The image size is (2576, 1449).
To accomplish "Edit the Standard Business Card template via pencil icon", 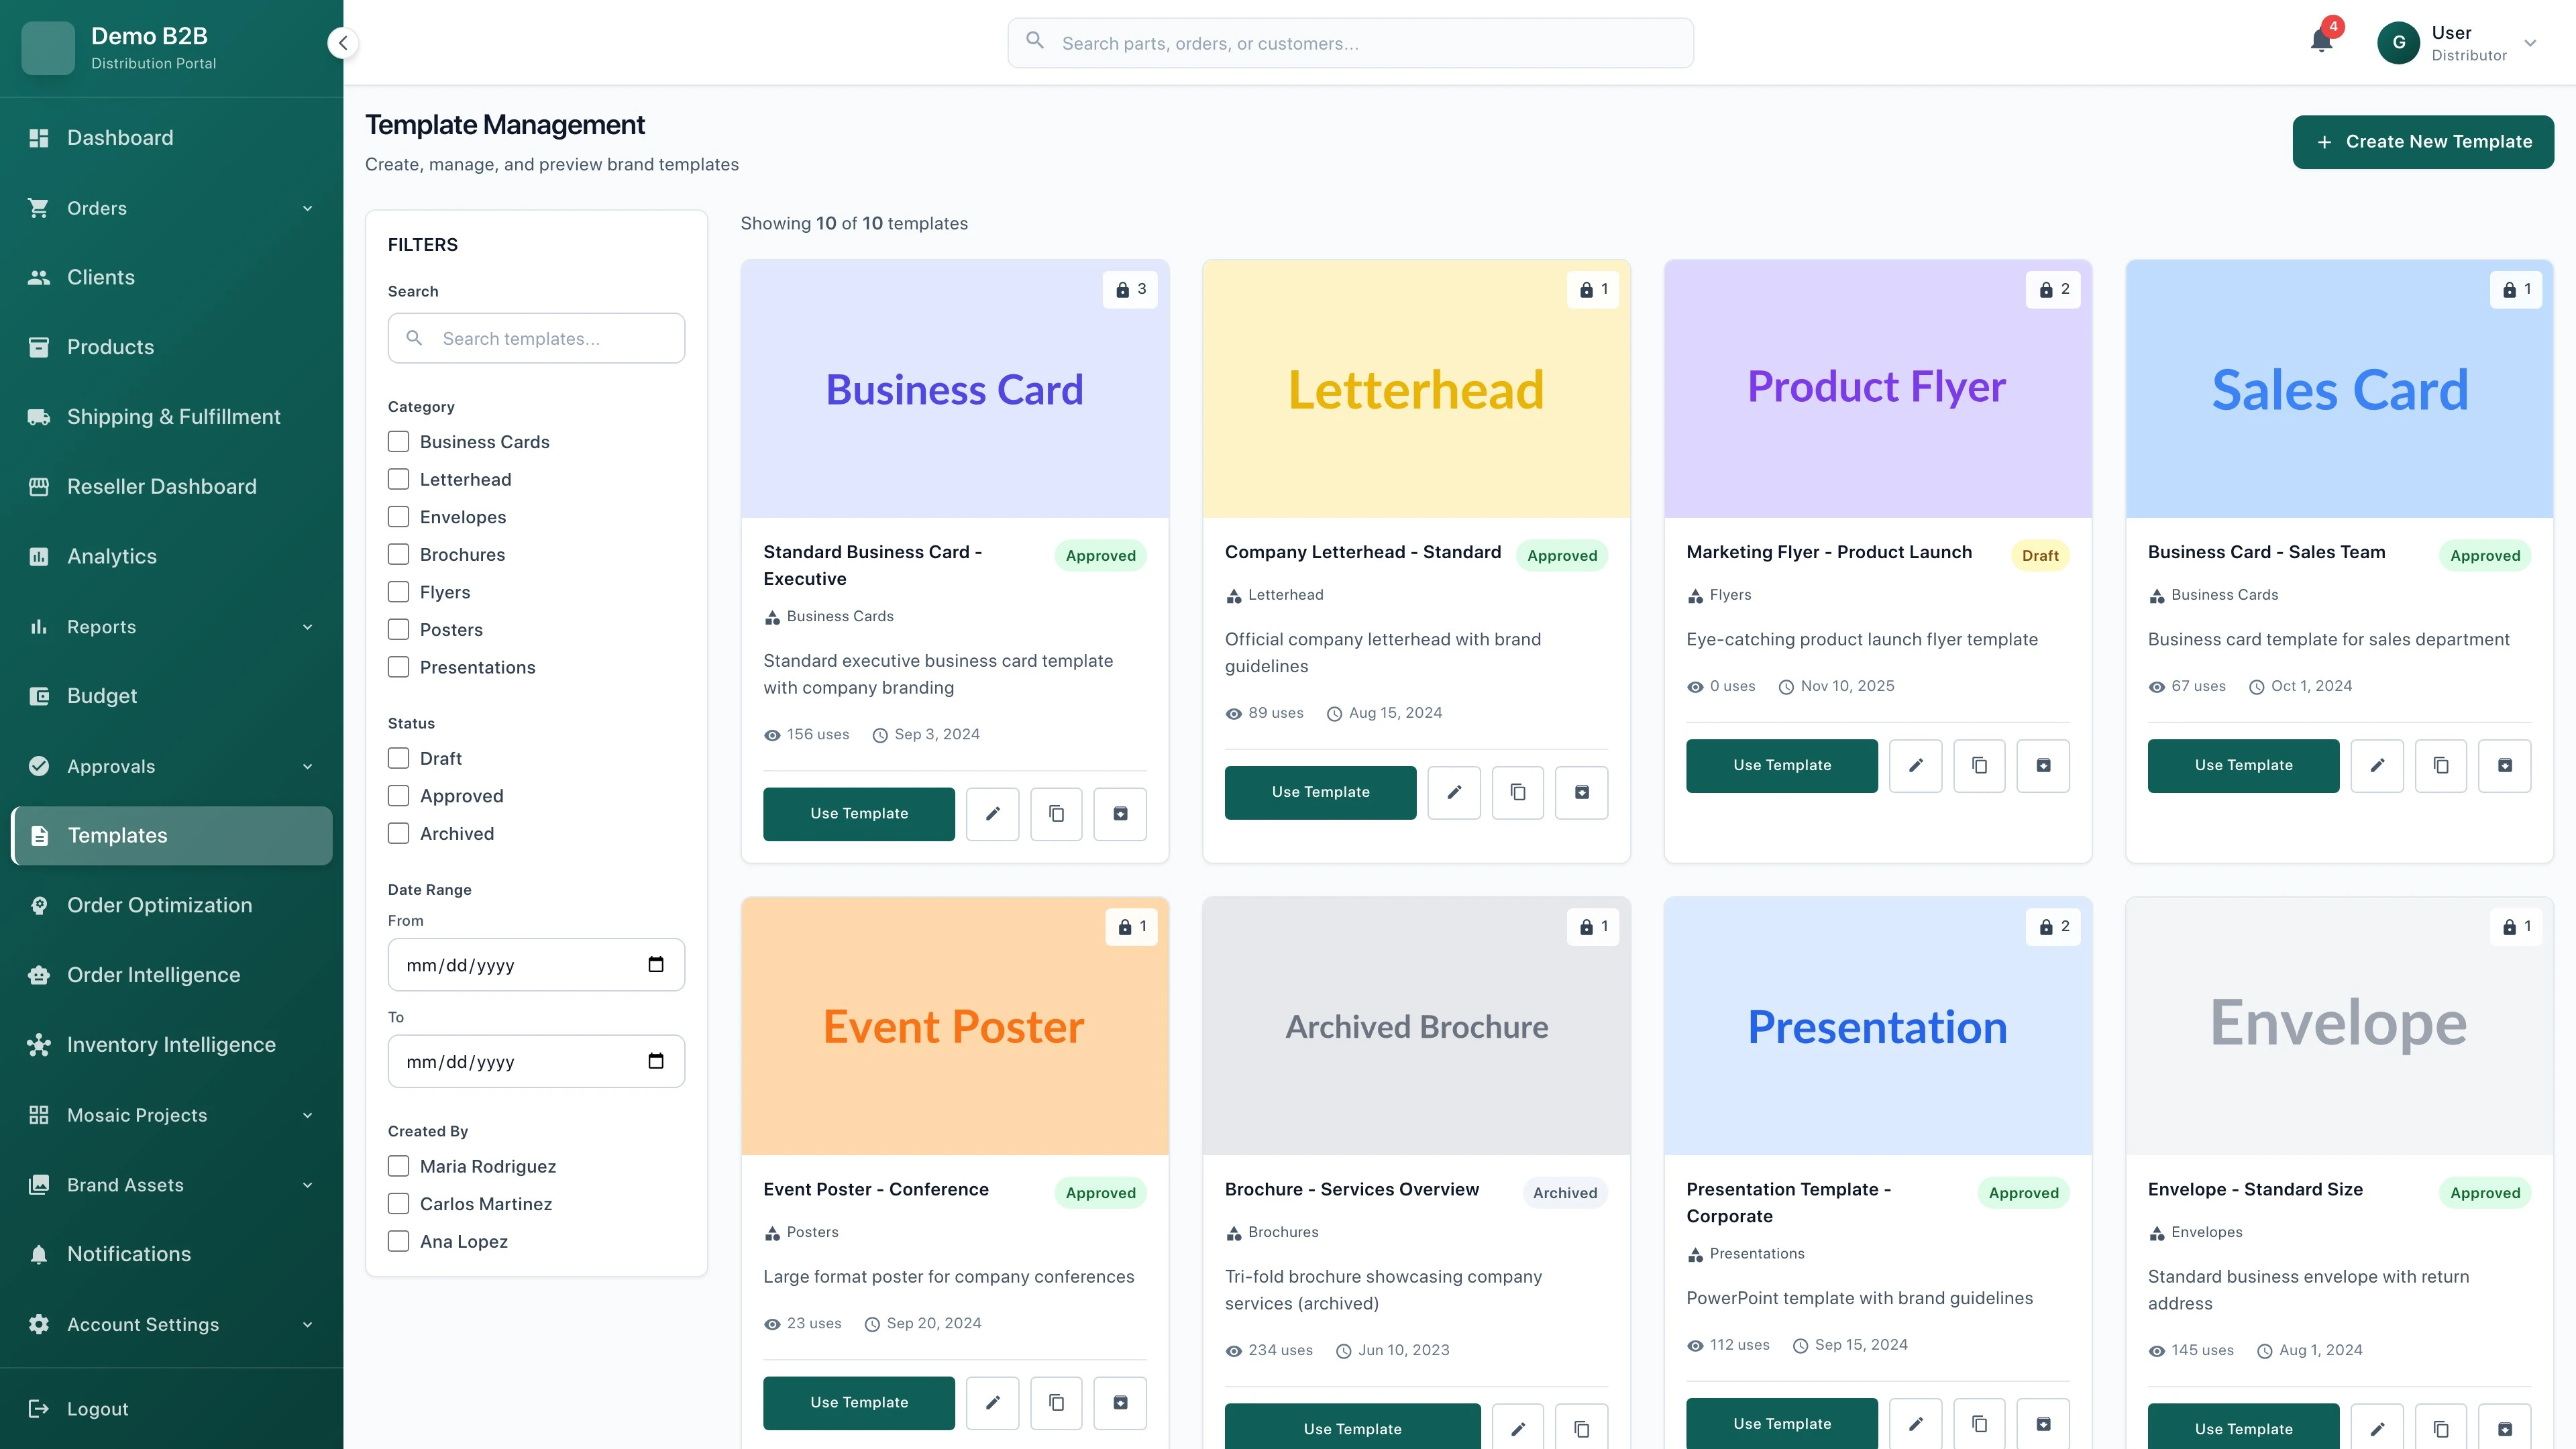I will click(992, 813).
